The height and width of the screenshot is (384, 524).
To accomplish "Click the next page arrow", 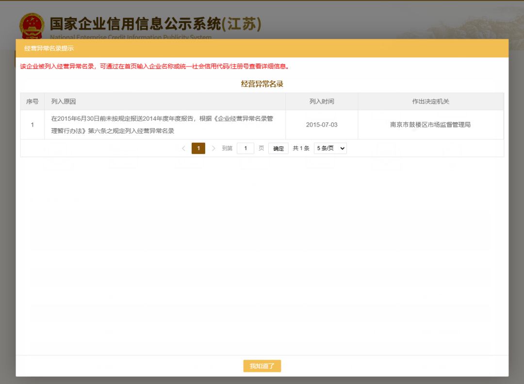I will [x=214, y=148].
